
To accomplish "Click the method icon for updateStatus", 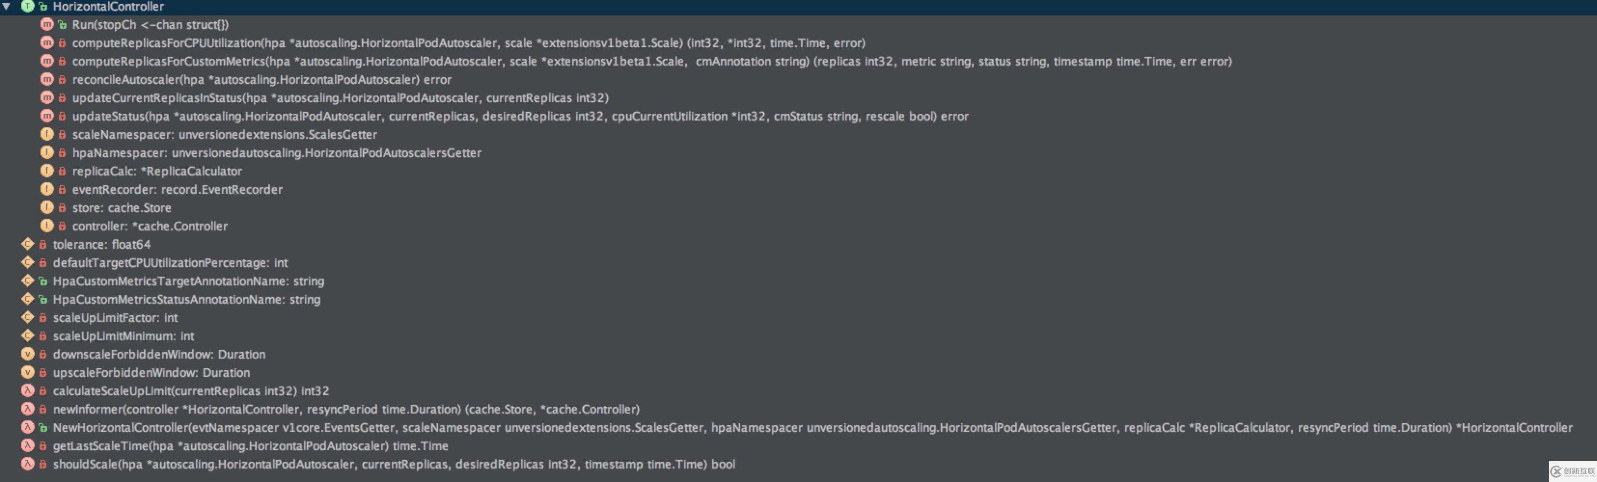I will [x=47, y=116].
